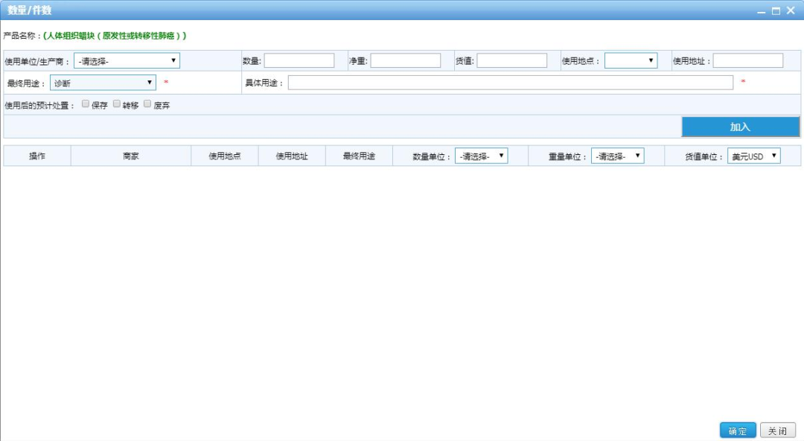804x441 pixels.
Task: Close the dialog via 关闭 button
Action: (x=779, y=430)
